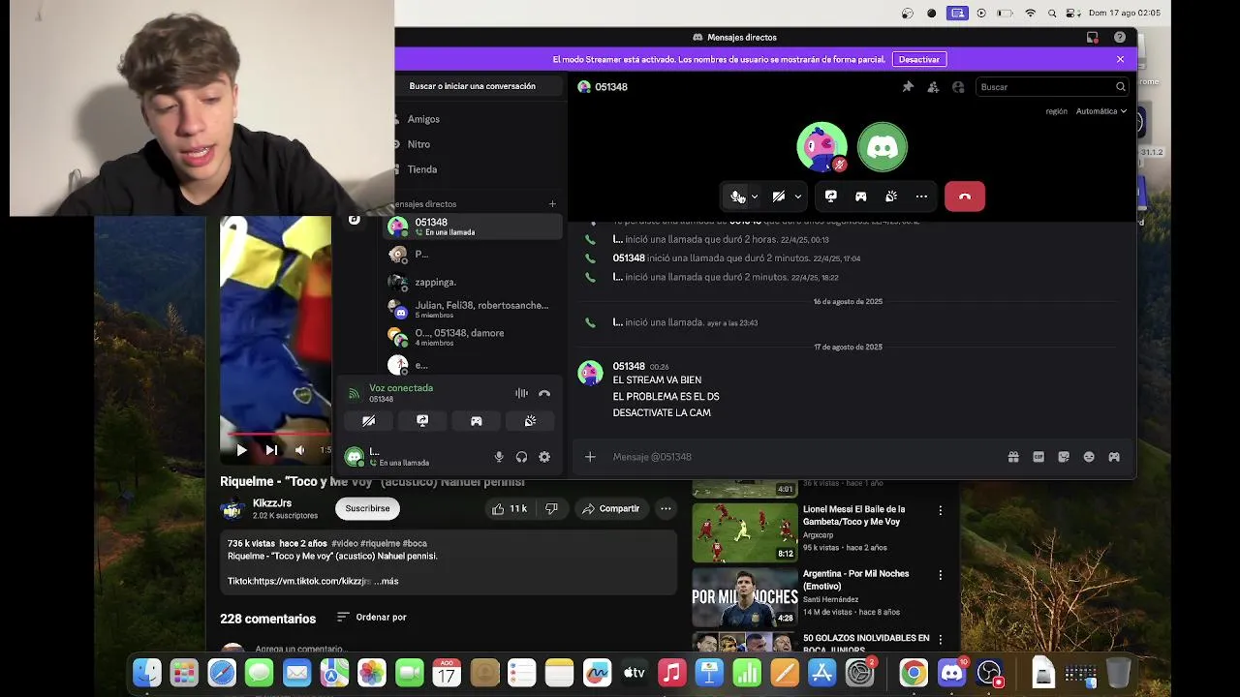Image resolution: width=1240 pixels, height=697 pixels.
Task: Send a gift from message bar
Action: pos(1013,457)
